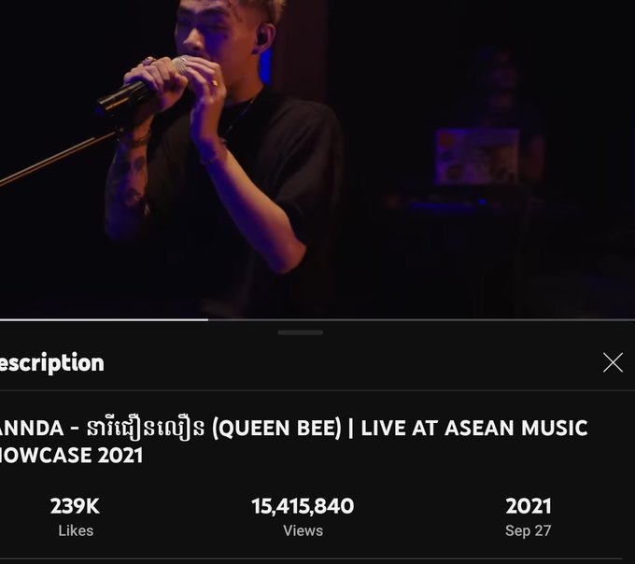Click the Views label
Screen dimensions: 635x564
(303, 530)
